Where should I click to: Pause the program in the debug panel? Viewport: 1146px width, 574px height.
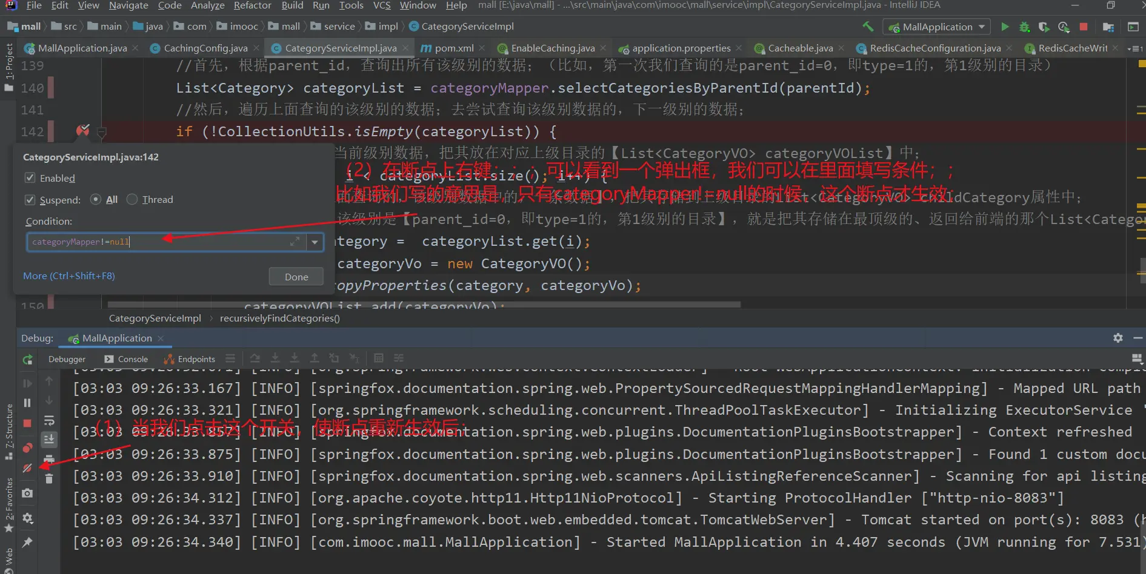click(x=27, y=403)
